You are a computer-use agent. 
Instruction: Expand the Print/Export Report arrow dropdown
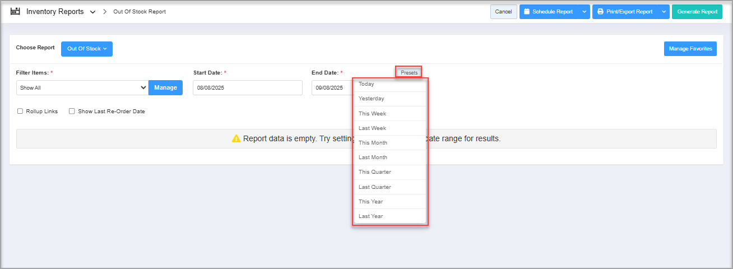pyautogui.click(x=664, y=12)
